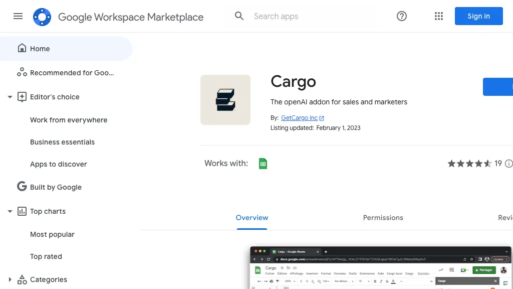The height and width of the screenshot is (289, 513).
Task: Select the Overview tab
Action: click(x=251, y=218)
